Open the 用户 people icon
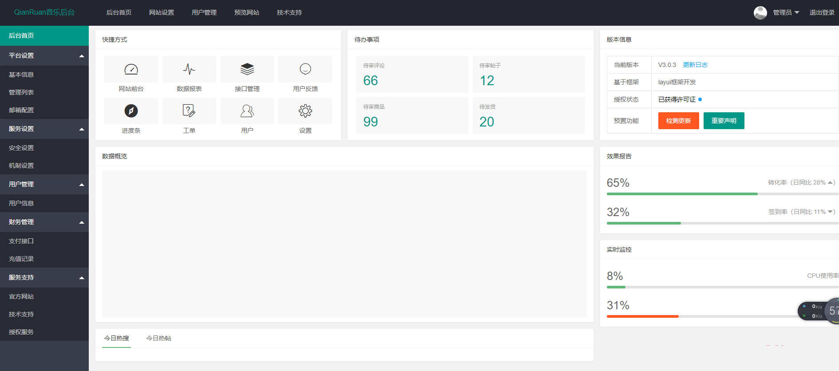839x371 pixels. click(x=247, y=111)
